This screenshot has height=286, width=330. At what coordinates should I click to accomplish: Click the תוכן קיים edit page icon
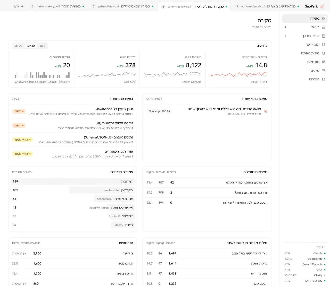point(324,45)
